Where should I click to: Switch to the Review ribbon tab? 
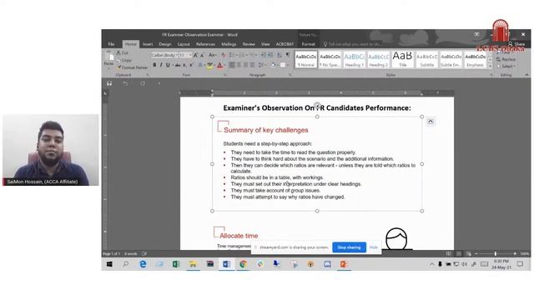click(x=249, y=44)
